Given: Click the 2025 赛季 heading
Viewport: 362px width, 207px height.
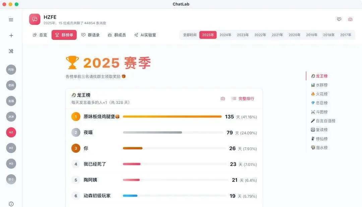Looking at the screenshot, I should (x=117, y=63).
